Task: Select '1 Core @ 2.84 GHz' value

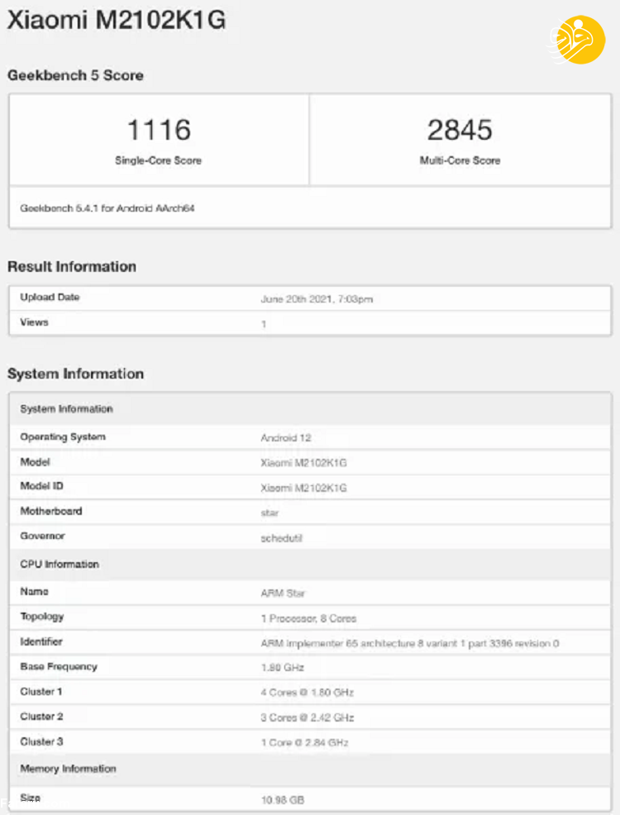Action: (304, 743)
